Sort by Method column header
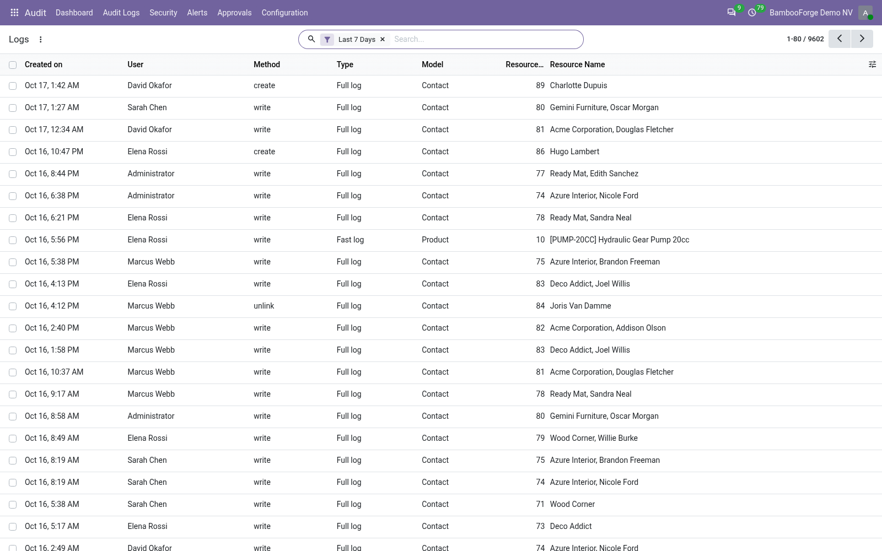Viewport: 882px width, 551px height. pyautogui.click(x=267, y=64)
